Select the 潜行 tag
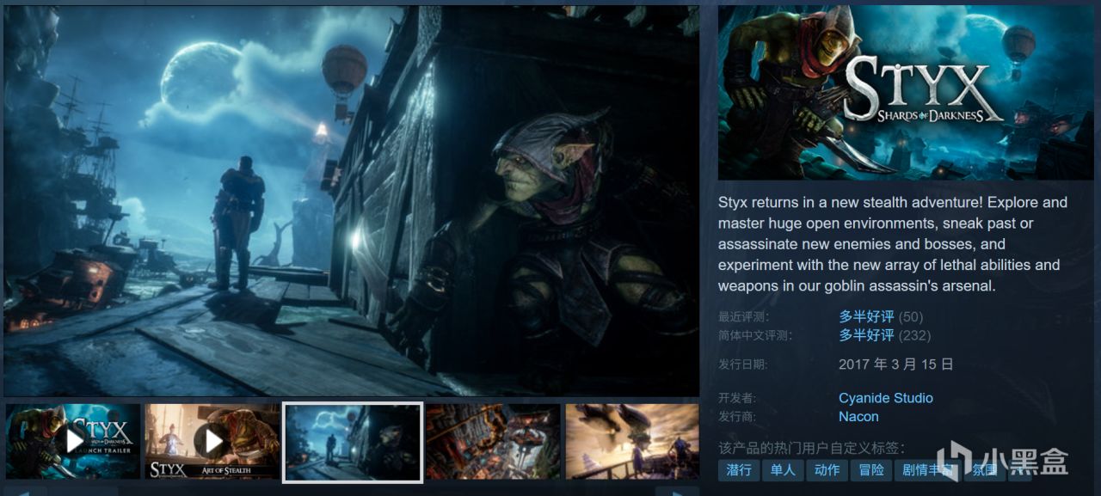 tap(739, 470)
